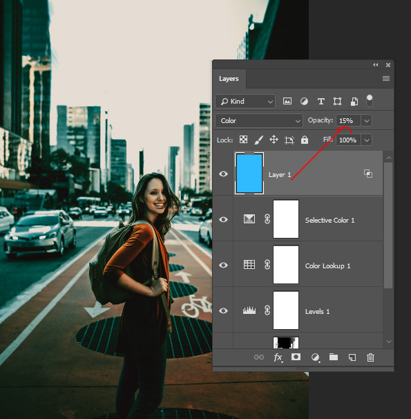
Task: Select the Layers tab
Action: [x=229, y=79]
